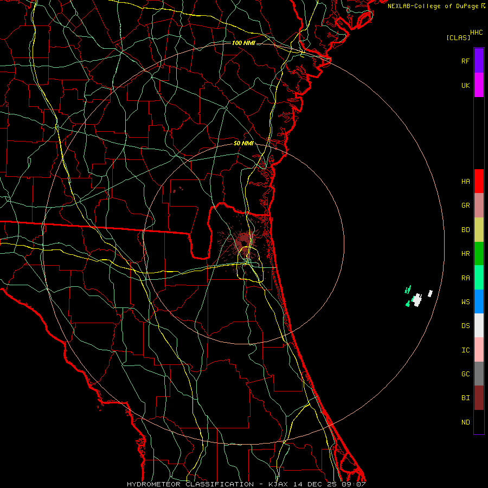The height and width of the screenshot is (488, 488).
Task: Select the light pink IC legend swatch
Action: [479, 350]
